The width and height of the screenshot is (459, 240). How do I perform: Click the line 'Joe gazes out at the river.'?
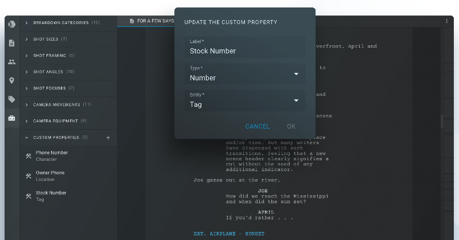pos(237,180)
